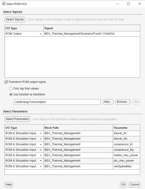The width and height of the screenshot is (145, 189).
Task: Click the Parameter column header
Action: point(127,128)
